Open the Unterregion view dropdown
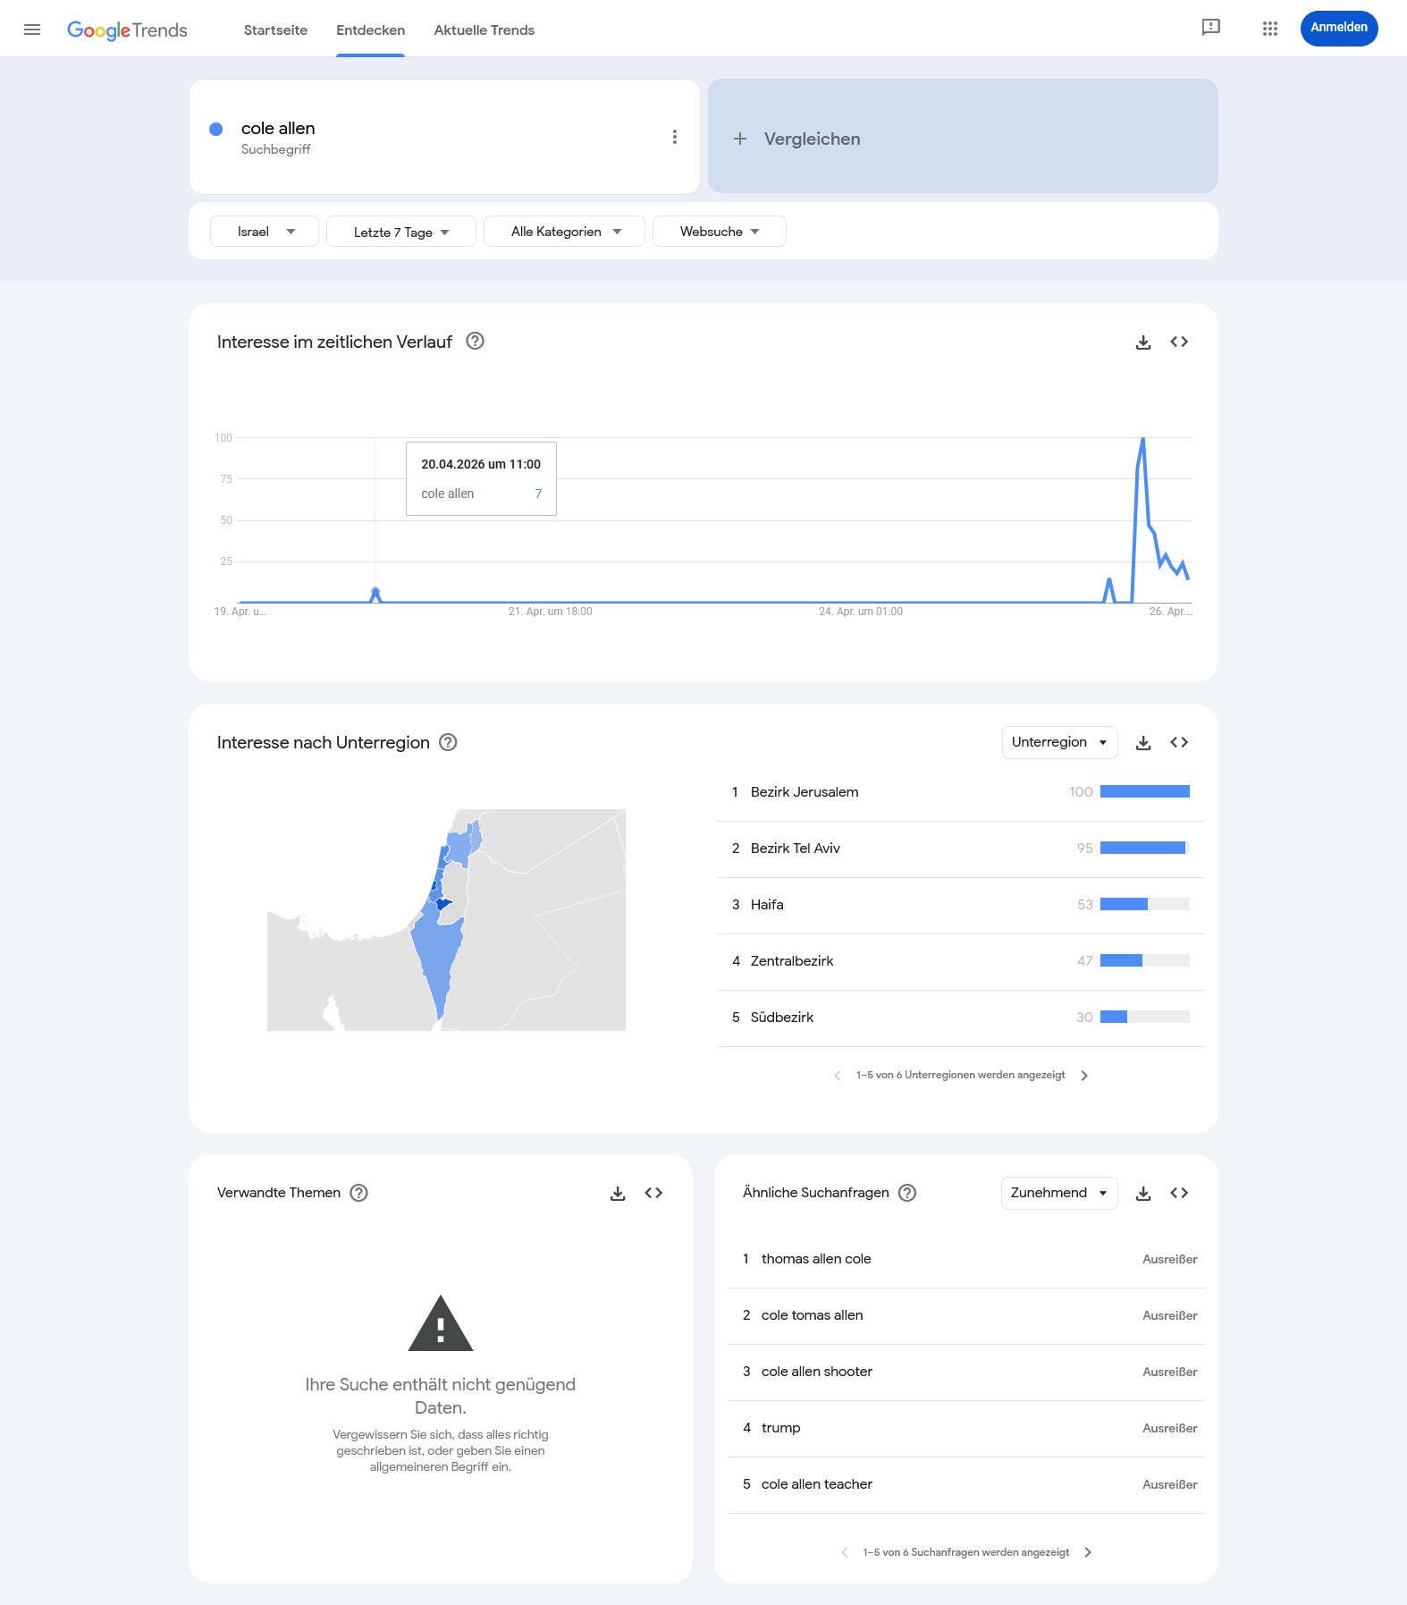Screen dimensions: 1407x1605 tap(1060, 742)
